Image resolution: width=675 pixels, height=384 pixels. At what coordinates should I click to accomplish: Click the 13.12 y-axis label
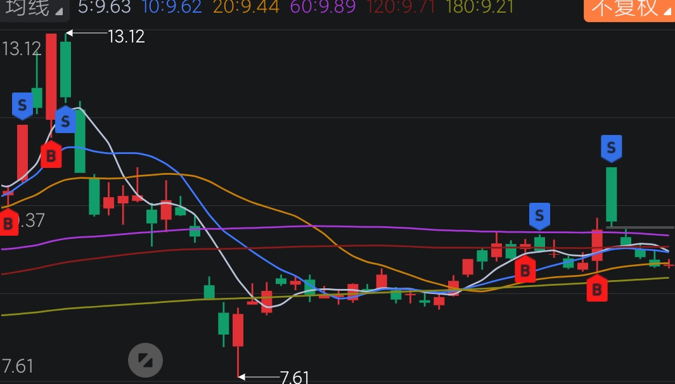22,49
